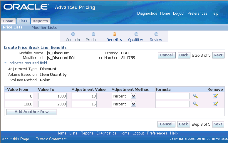Go to Products step label
Image resolution: width=228 pixels, height=143 pixels.
[93, 40]
